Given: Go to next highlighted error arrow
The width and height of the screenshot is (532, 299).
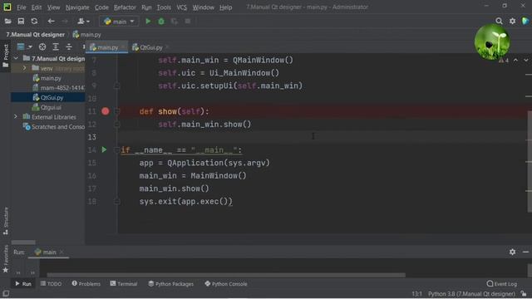Looking at the screenshot, I should (526, 60).
